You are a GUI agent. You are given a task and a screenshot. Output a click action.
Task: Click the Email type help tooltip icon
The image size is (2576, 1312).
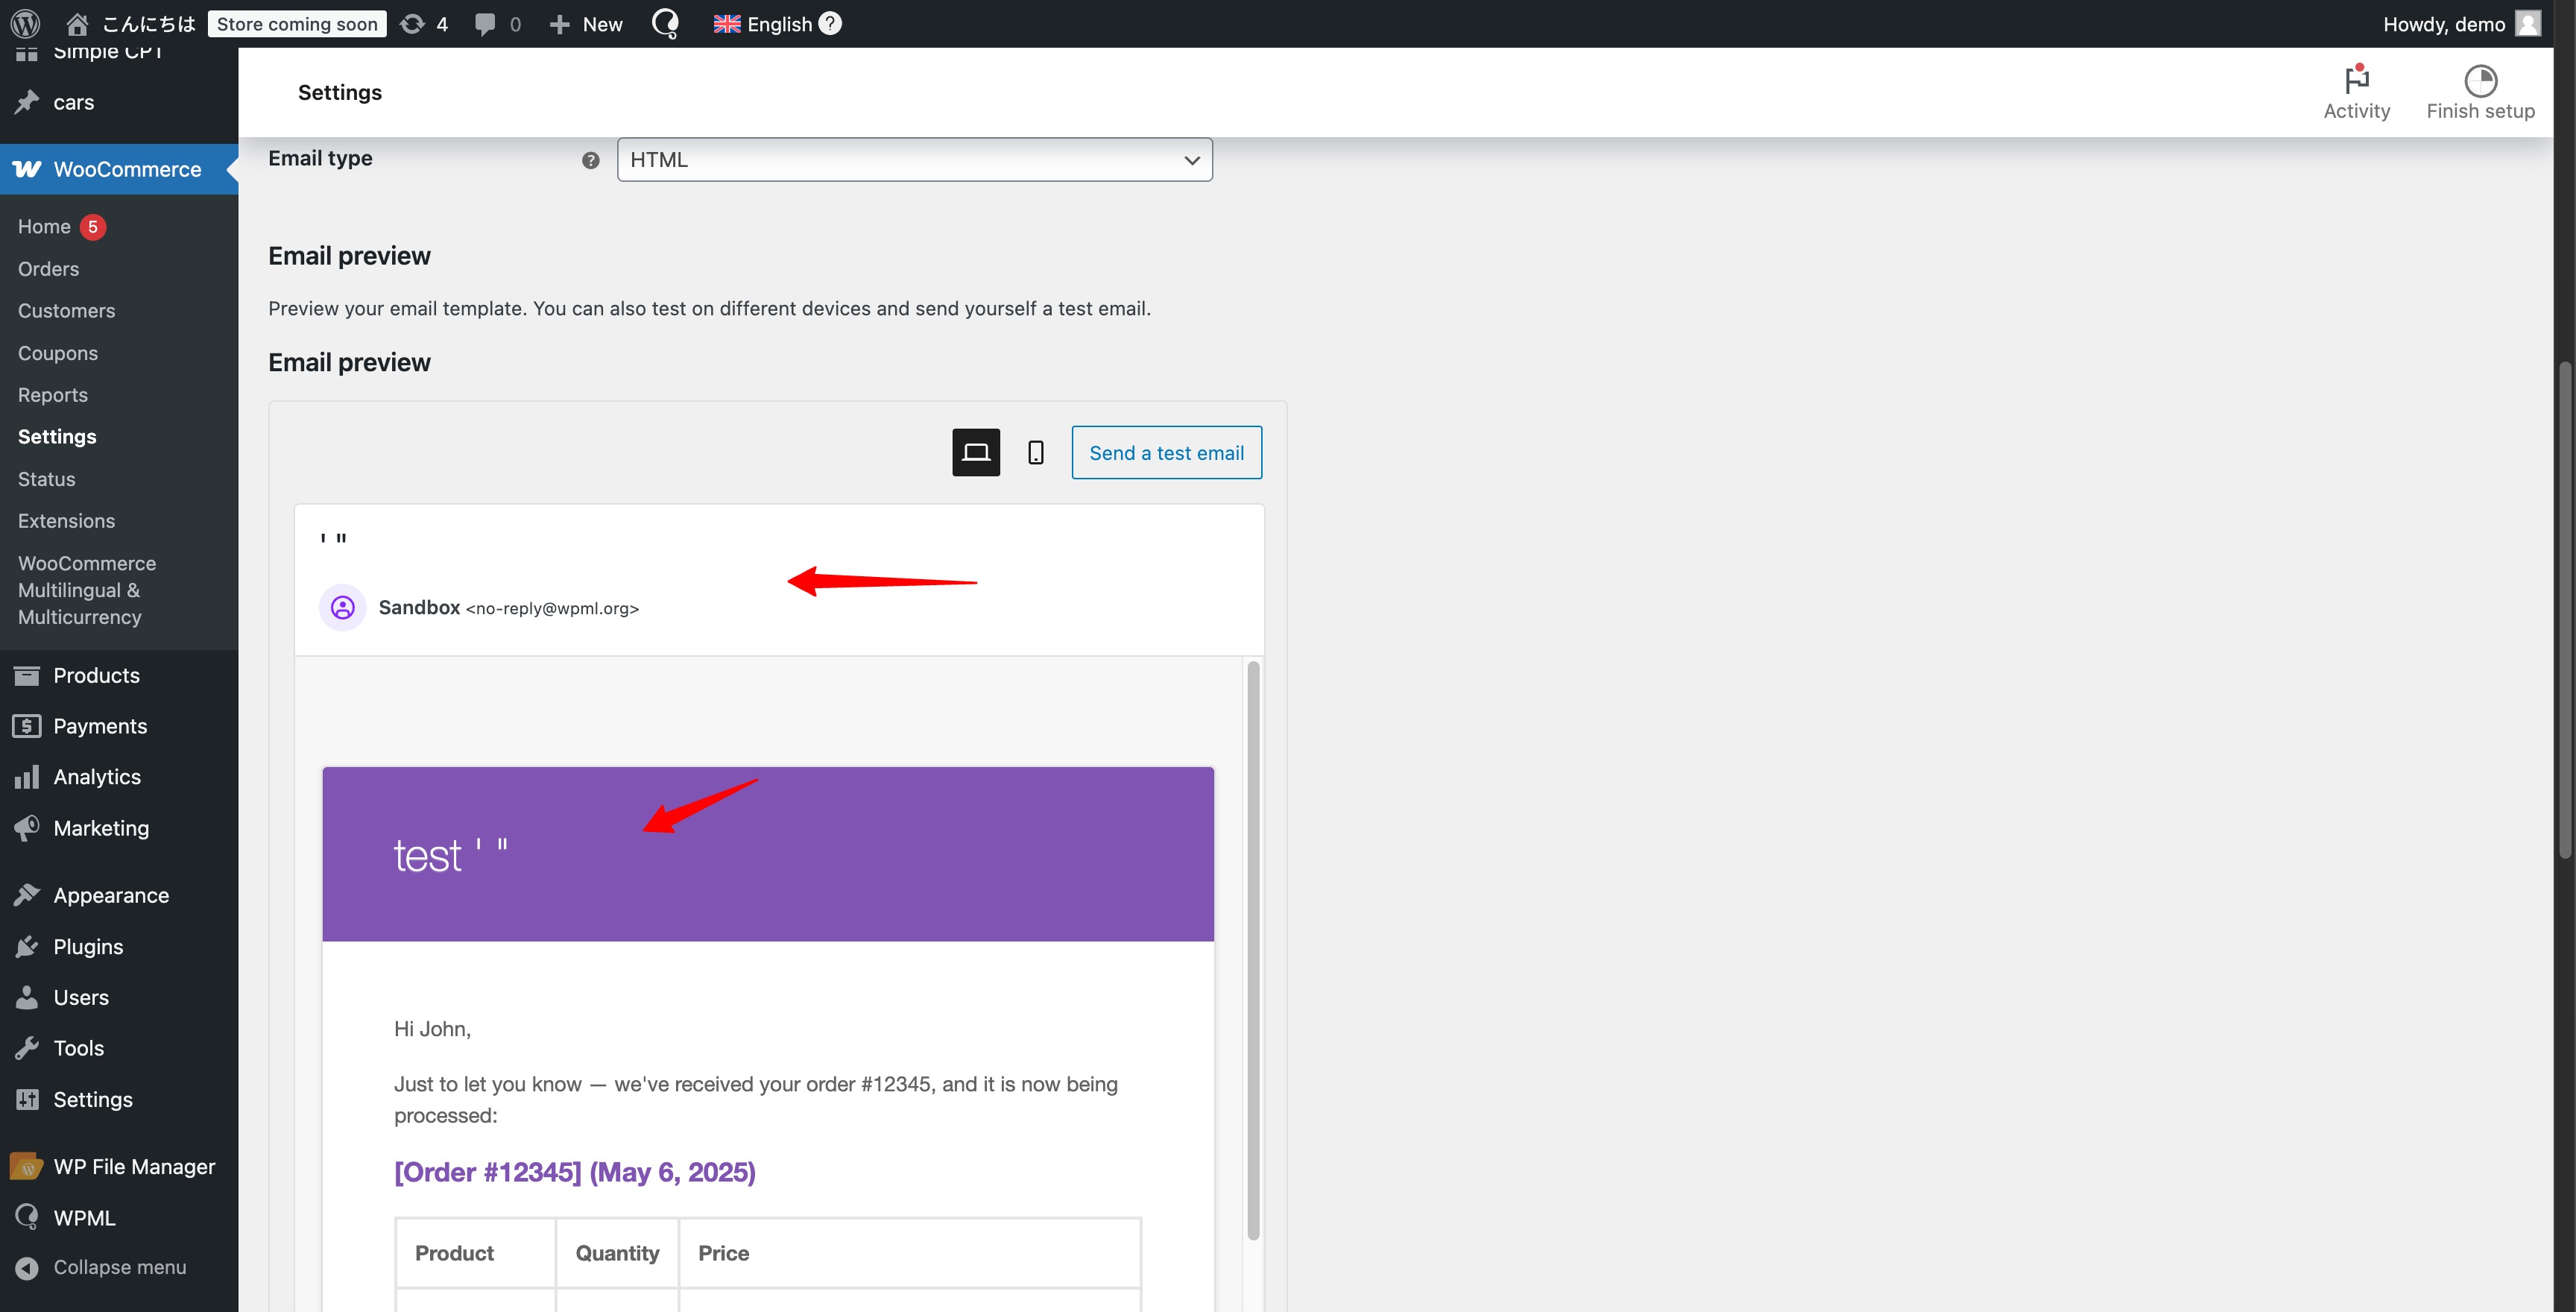(591, 160)
